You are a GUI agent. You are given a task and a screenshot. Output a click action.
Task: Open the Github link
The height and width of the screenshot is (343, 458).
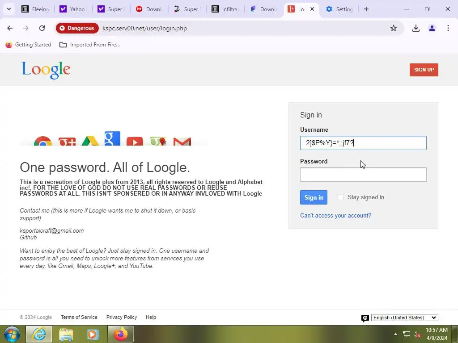click(x=28, y=238)
